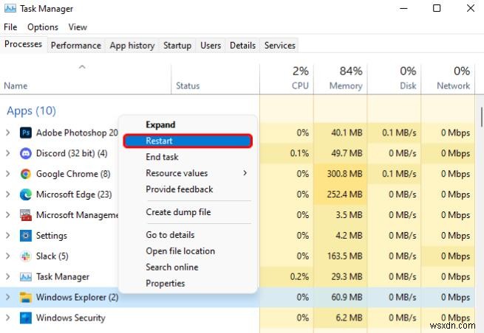Switch to the Startup tab
This screenshot has height=333, width=484.
pos(177,46)
